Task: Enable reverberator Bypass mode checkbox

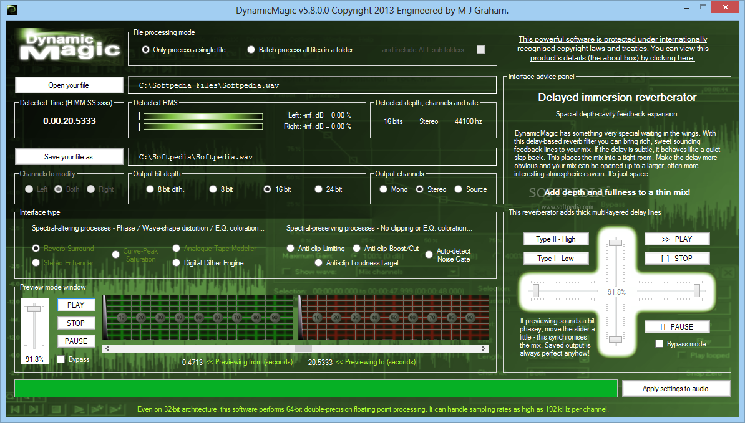Action: pyautogui.click(x=659, y=344)
